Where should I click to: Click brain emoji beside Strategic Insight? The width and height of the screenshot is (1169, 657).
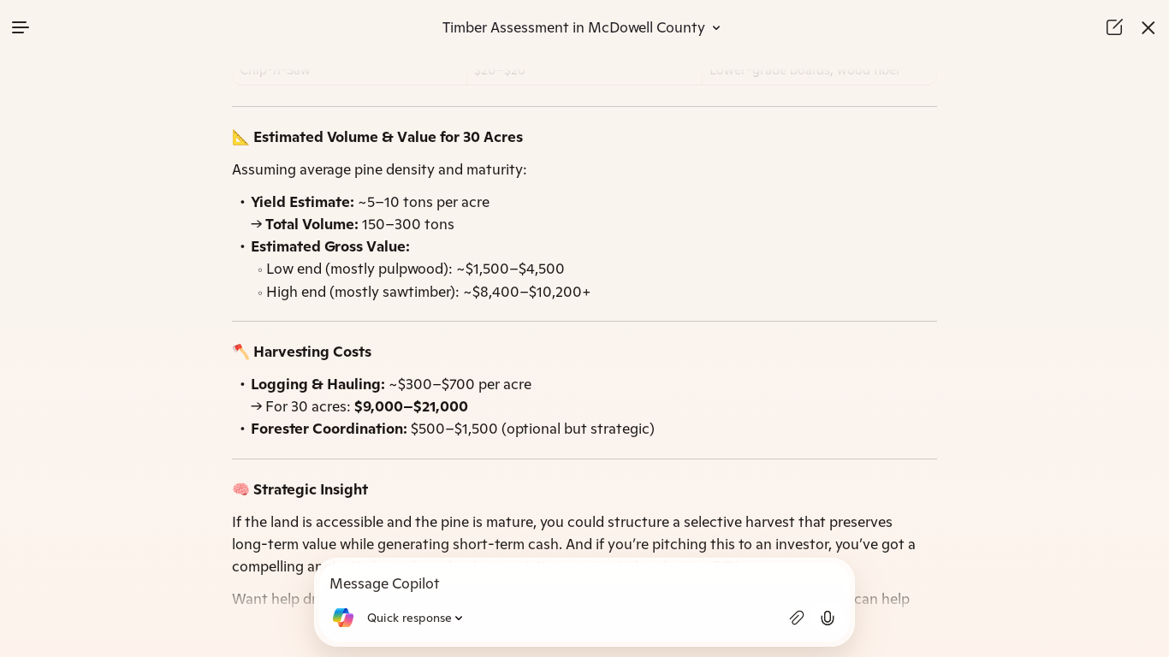240,489
